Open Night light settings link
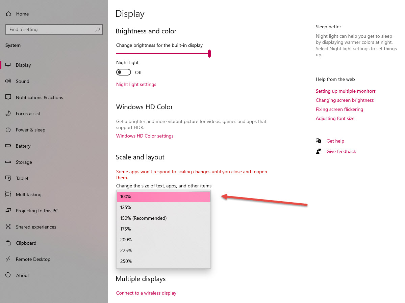 [136, 84]
